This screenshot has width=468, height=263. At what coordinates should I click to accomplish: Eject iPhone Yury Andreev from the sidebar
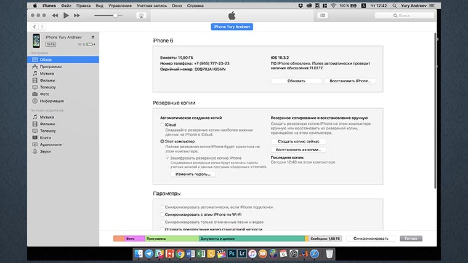(93, 37)
